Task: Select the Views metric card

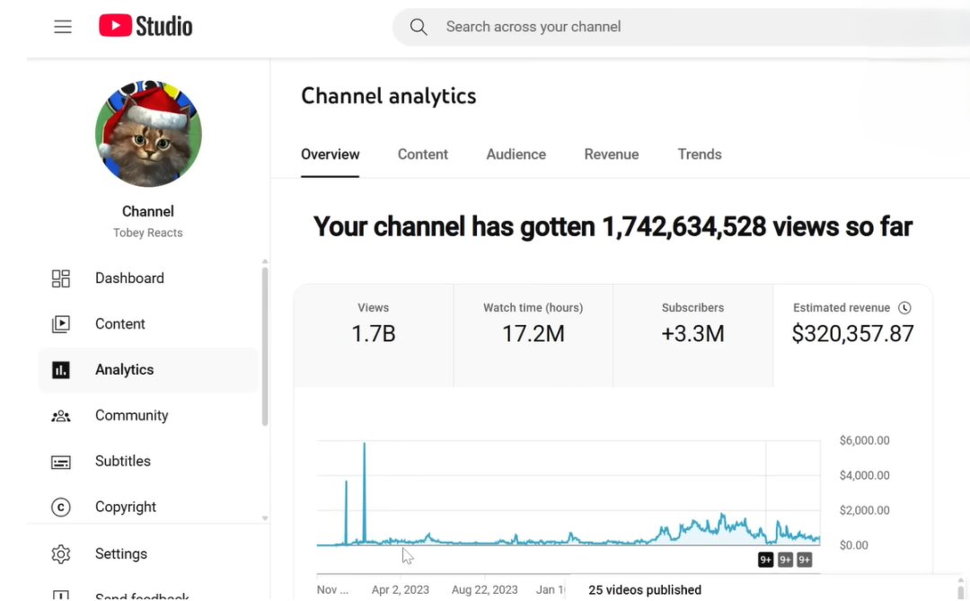Action: (x=373, y=332)
